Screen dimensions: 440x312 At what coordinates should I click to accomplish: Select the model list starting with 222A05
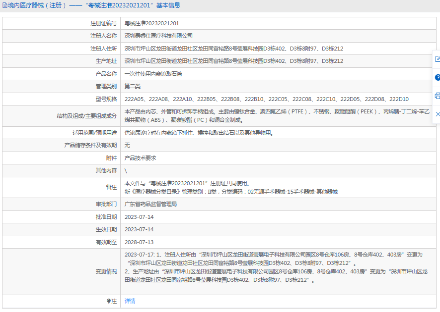(x=267, y=99)
